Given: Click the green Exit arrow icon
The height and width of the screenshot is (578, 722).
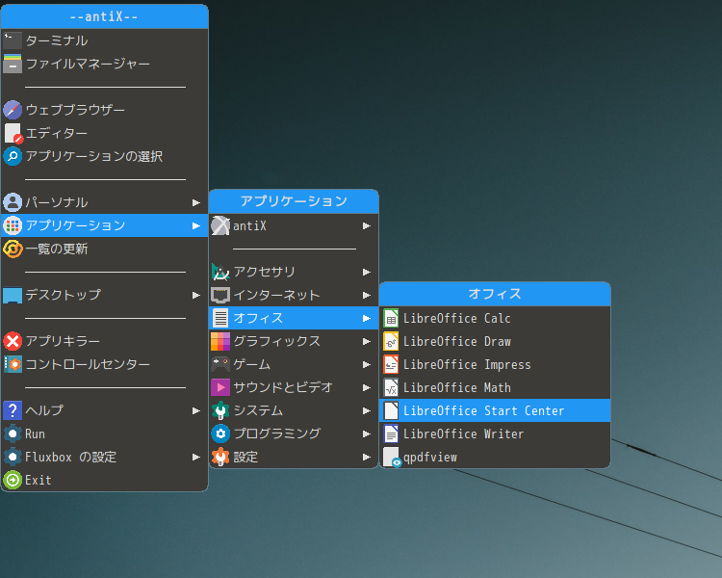Looking at the screenshot, I should 13,480.
